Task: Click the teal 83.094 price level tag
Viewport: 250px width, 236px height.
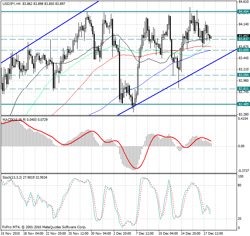Action: (x=243, y=75)
